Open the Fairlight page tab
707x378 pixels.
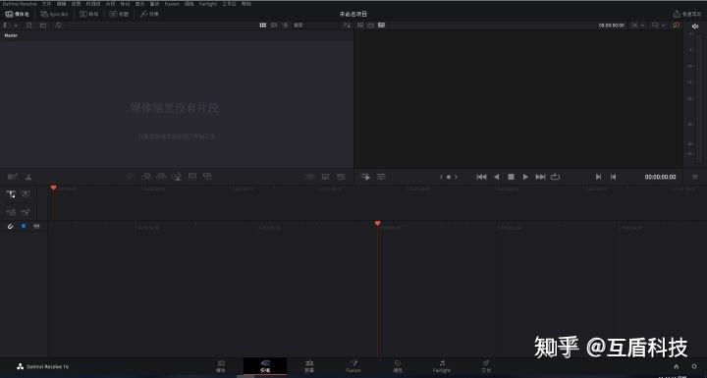pyautogui.click(x=442, y=366)
